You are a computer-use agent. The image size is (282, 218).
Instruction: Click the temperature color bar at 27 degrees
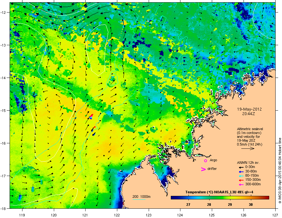coord(188,197)
